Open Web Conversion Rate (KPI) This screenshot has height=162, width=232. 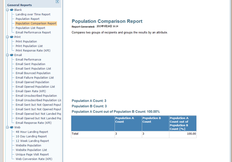tap(34, 159)
